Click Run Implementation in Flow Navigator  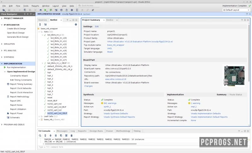pos(16,67)
